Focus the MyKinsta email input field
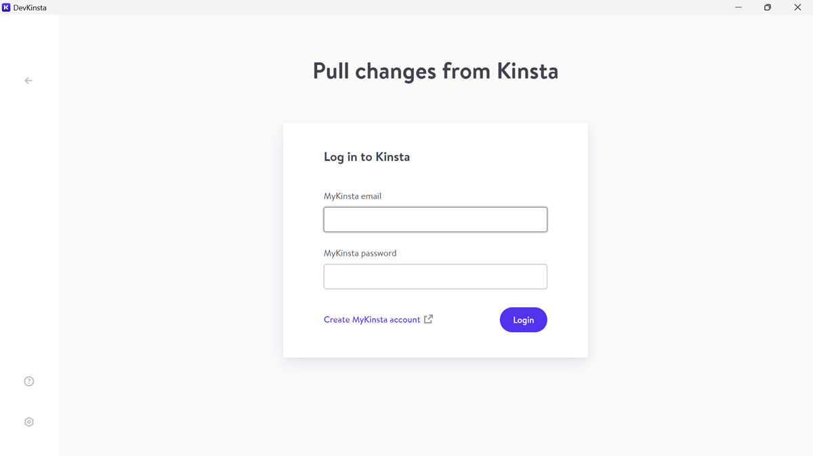 (x=435, y=220)
